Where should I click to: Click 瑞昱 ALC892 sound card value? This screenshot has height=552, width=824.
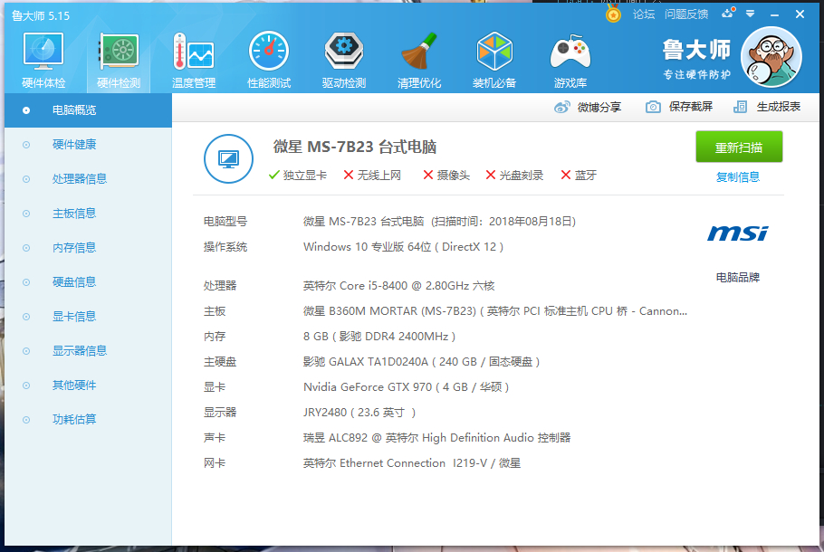click(x=436, y=438)
